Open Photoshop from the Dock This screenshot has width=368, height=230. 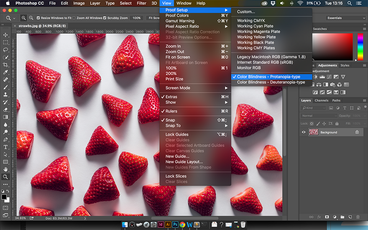point(175,225)
